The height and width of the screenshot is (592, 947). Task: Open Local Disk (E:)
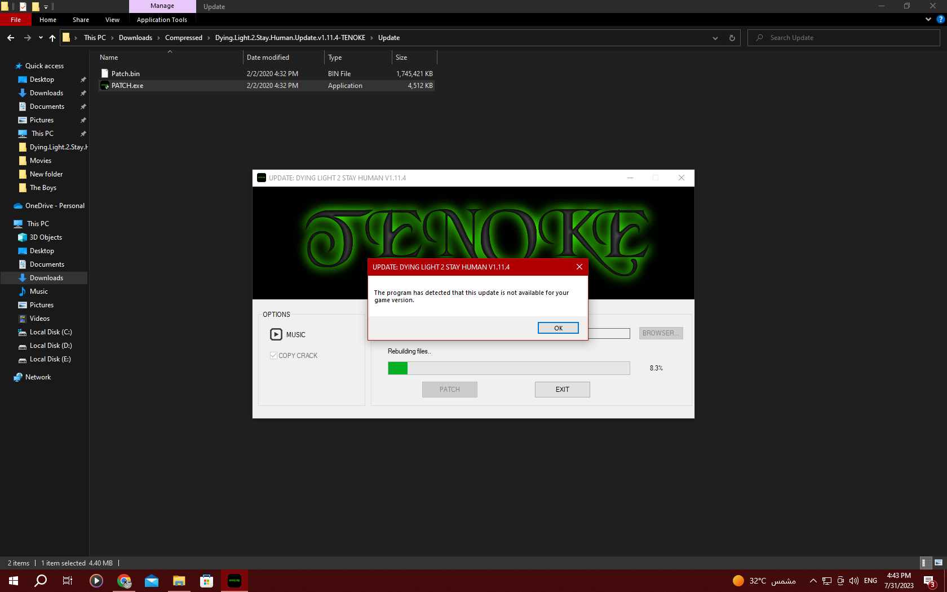click(50, 359)
